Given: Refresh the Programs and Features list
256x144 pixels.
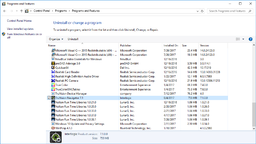Looking at the screenshot, I should click(x=202, y=11).
